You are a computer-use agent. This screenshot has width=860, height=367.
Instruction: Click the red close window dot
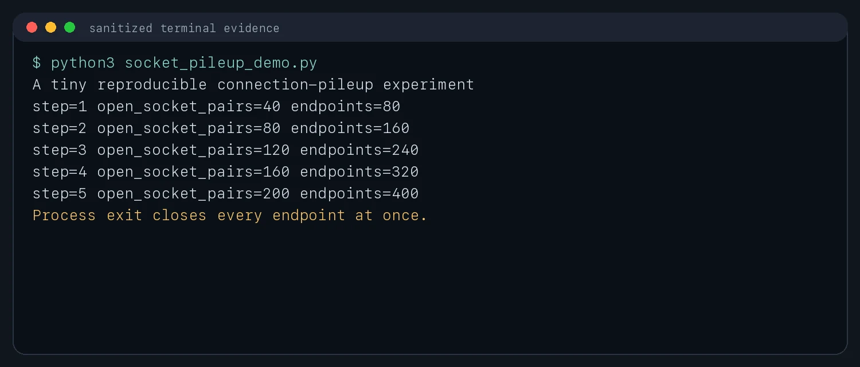tap(32, 28)
